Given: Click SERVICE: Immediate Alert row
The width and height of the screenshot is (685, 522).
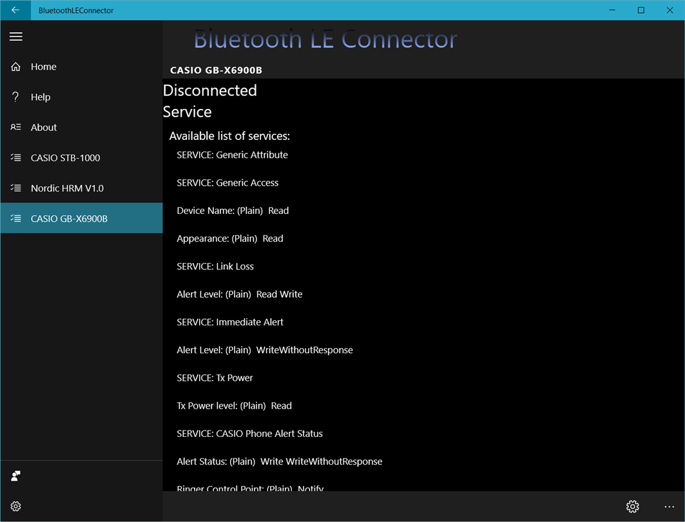Looking at the screenshot, I should click(230, 322).
